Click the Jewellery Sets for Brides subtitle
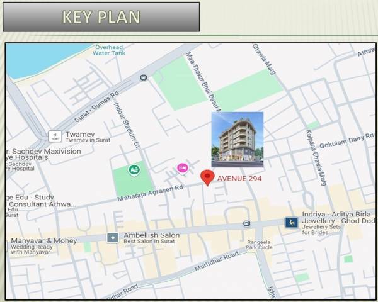 click(321, 230)
